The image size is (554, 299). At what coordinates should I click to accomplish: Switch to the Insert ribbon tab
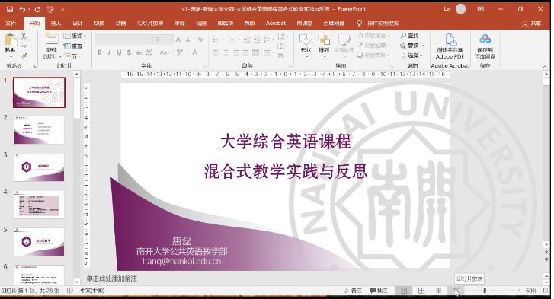coord(56,23)
